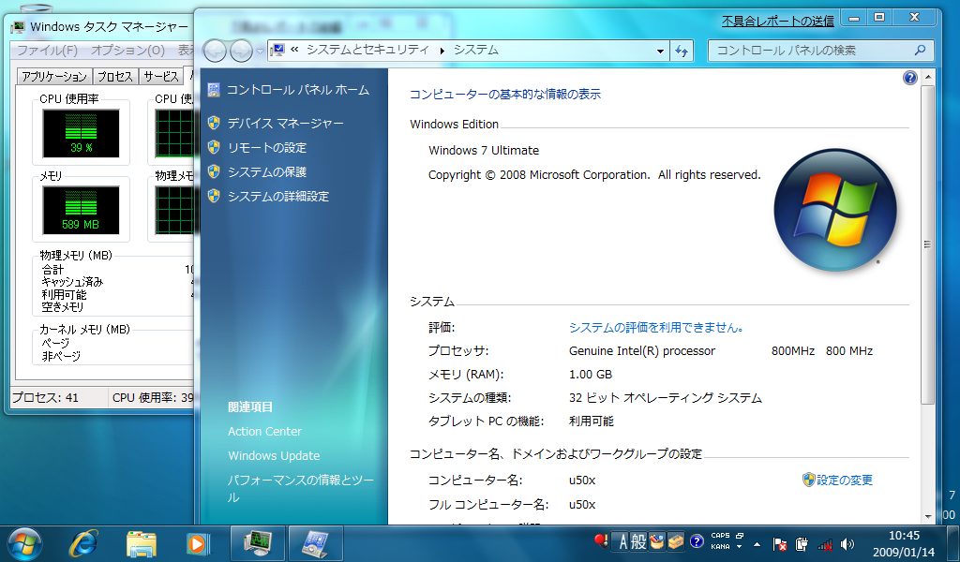Toggle the CAPS indicator in the language bar

(x=720, y=536)
